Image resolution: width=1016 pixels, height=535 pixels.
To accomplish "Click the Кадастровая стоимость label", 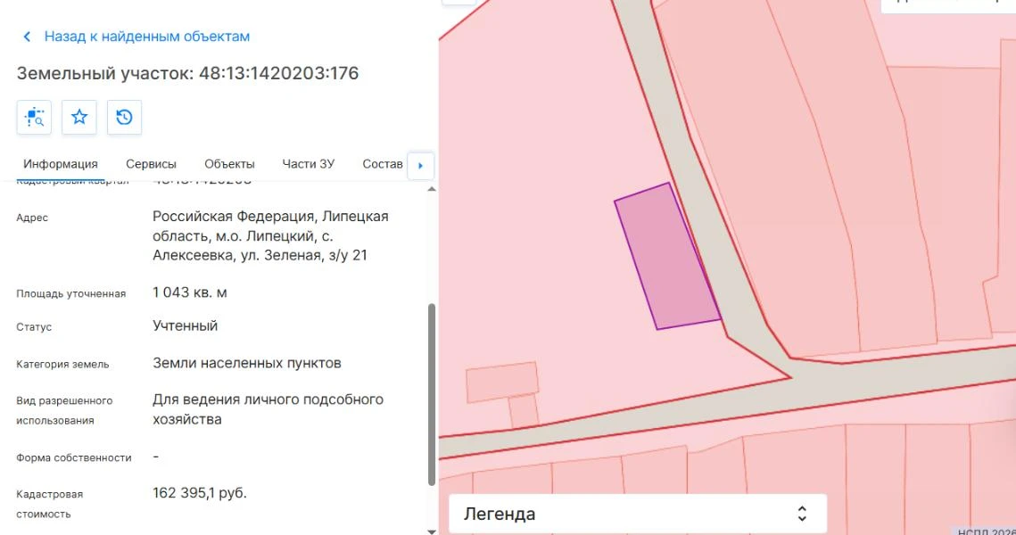I will 49,504.
